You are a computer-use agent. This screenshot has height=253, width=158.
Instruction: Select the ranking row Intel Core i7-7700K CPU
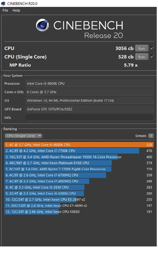point(79,151)
